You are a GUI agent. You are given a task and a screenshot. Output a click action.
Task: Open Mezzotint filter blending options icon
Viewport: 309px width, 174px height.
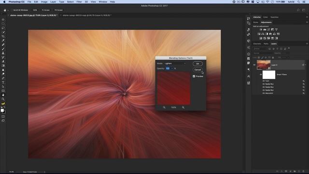point(304,93)
